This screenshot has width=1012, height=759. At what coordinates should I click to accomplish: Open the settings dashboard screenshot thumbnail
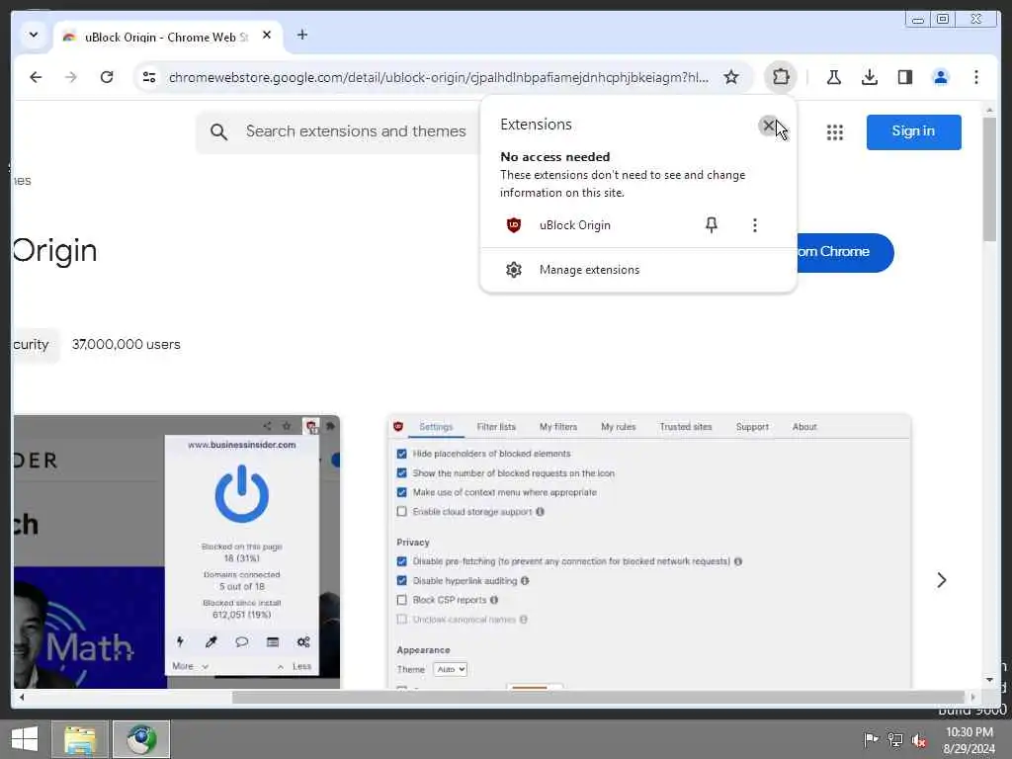coord(649,551)
